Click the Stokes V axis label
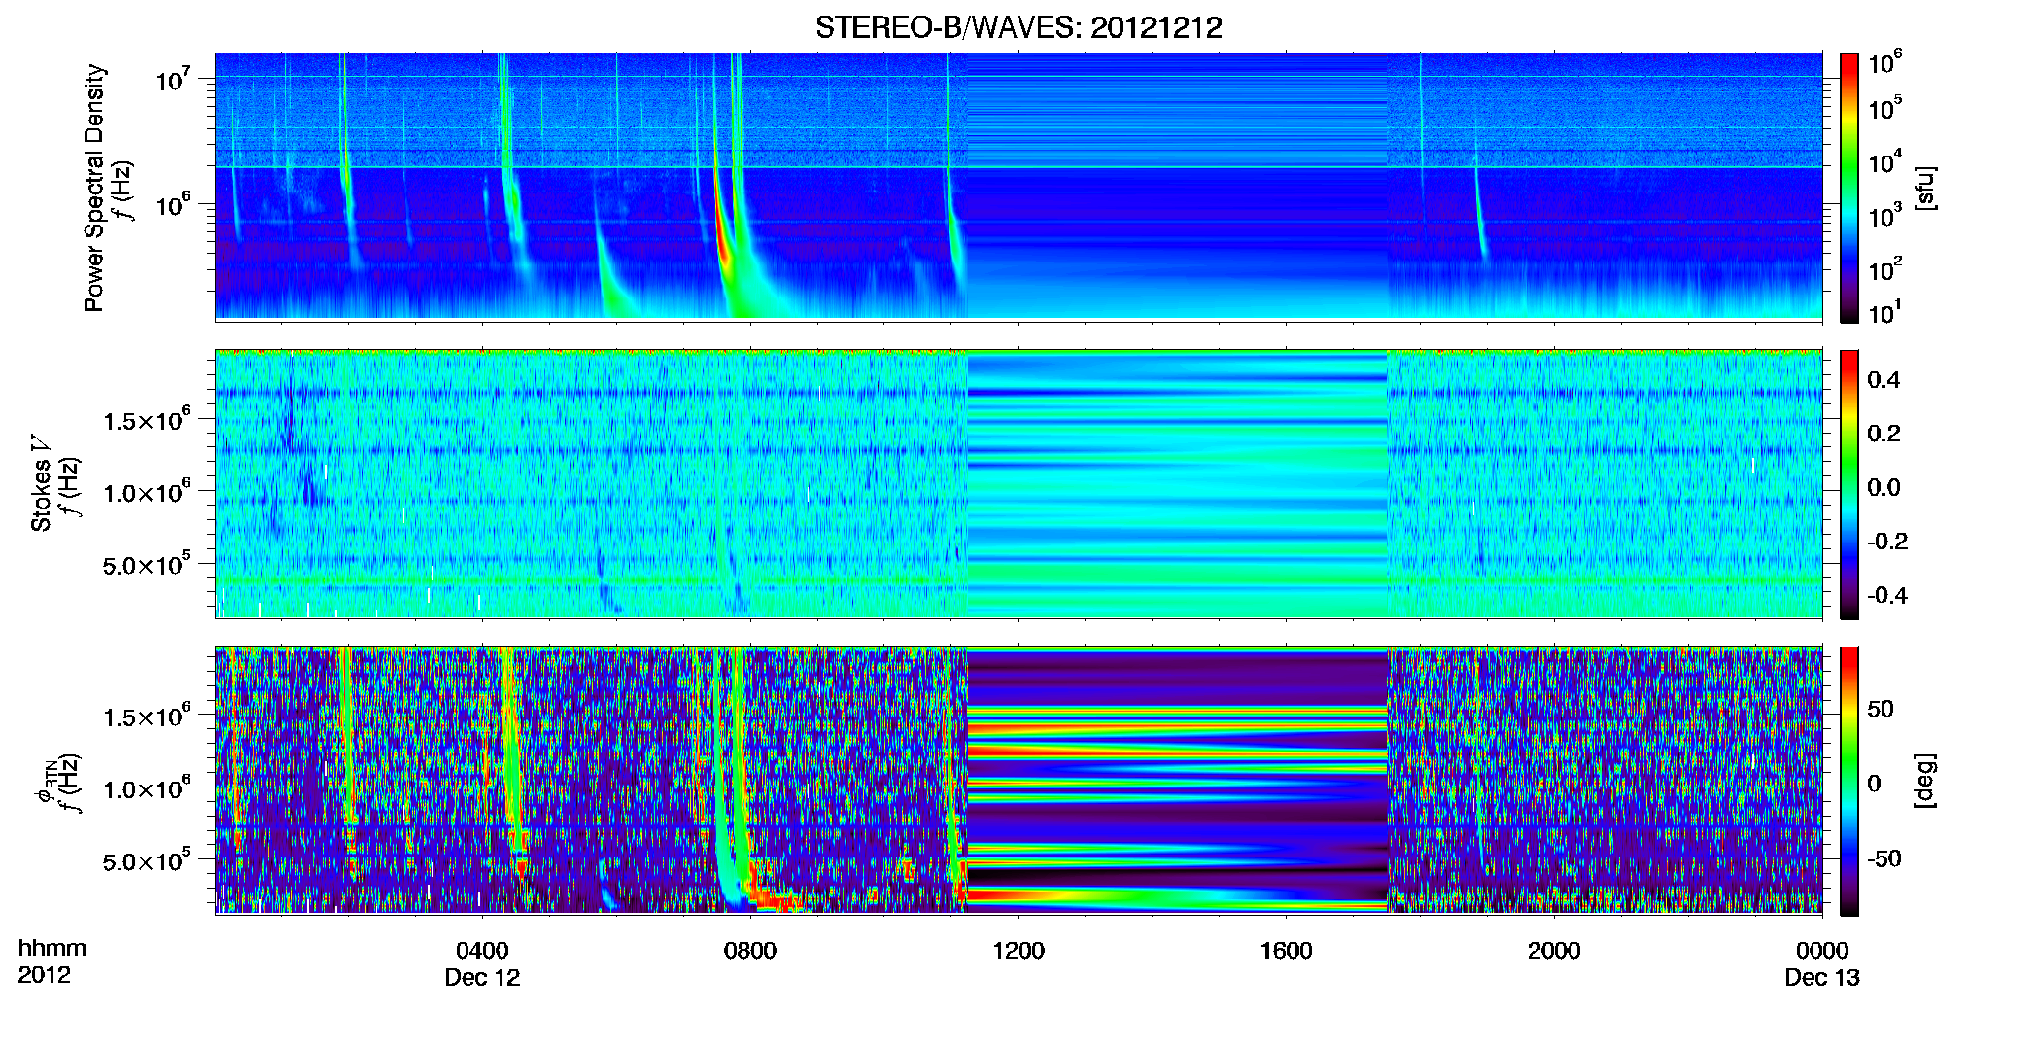Image resolution: width=2037 pixels, height=1050 pixels. point(41,483)
